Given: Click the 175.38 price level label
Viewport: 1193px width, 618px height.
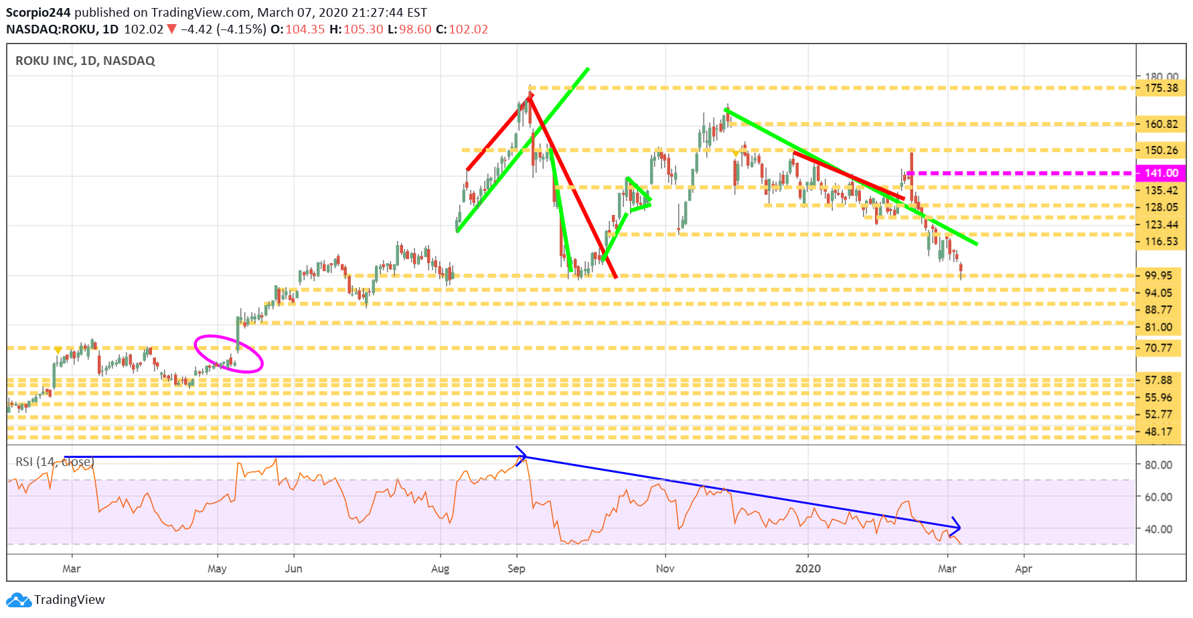Looking at the screenshot, I should coord(1162,88).
